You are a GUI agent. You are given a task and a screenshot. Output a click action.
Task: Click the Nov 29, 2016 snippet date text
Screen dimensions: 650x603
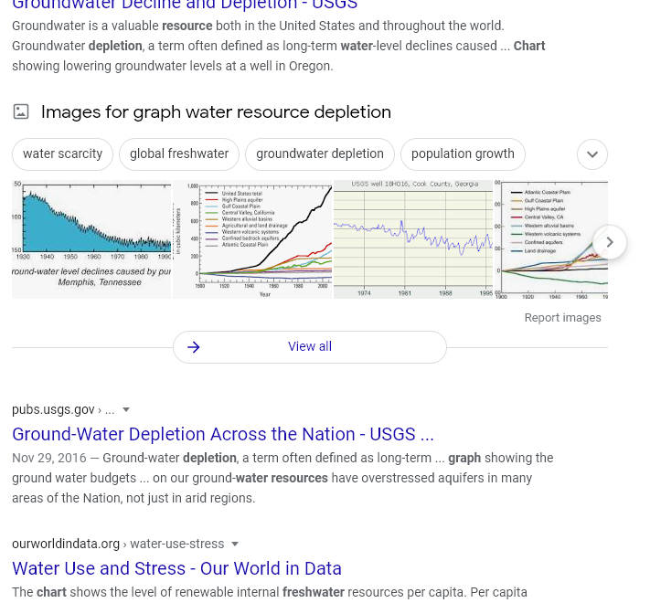click(49, 458)
